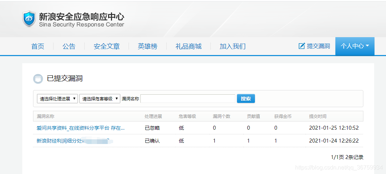
Task: Click the 漏洞名称 column header
Action: (x=45, y=116)
